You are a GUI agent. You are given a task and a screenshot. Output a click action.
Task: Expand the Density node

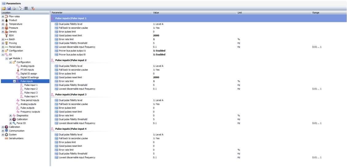point(3,32)
